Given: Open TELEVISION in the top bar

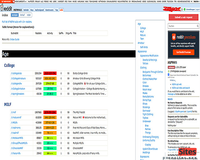Looking at the screenshot, I should 170,2.
